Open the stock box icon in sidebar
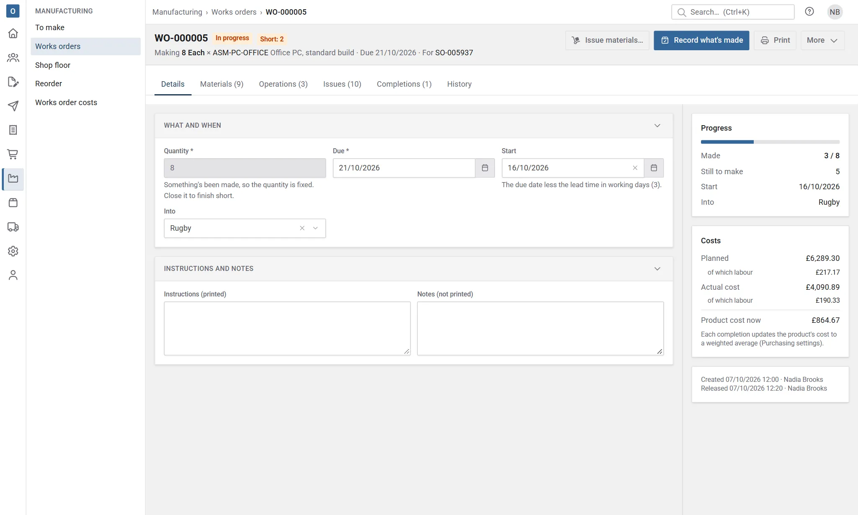This screenshot has width=858, height=515. point(13,203)
